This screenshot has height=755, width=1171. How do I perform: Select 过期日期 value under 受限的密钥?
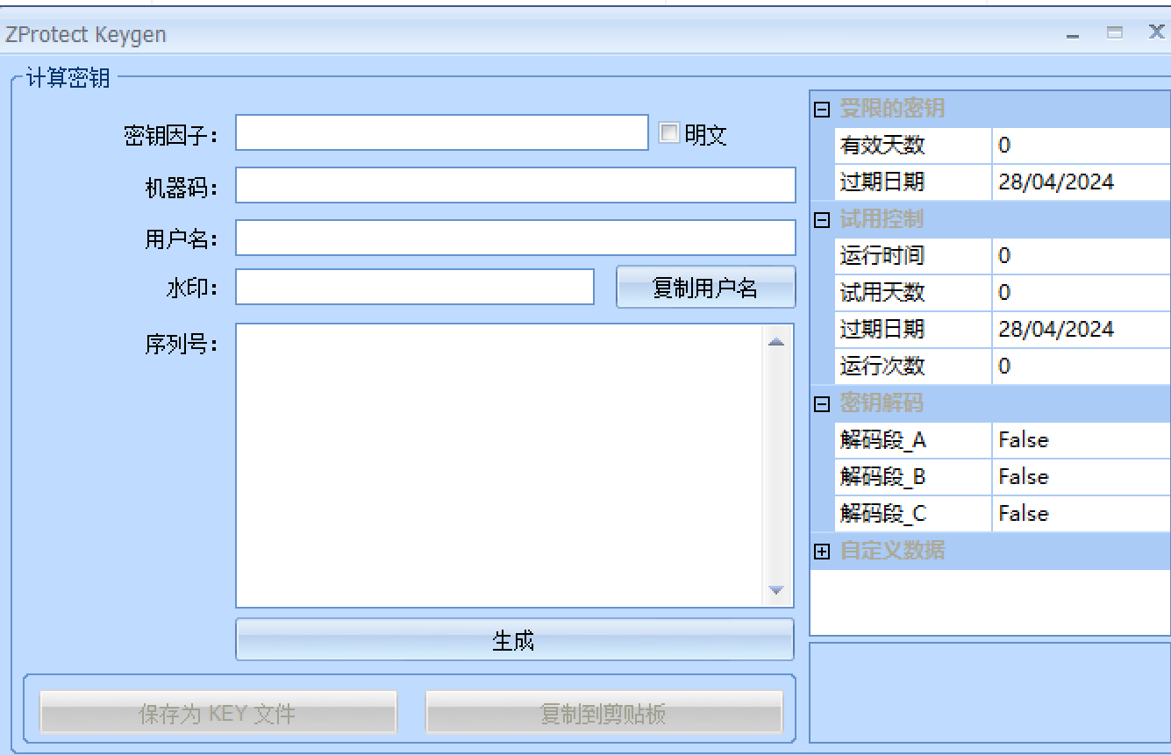[x=1082, y=182]
